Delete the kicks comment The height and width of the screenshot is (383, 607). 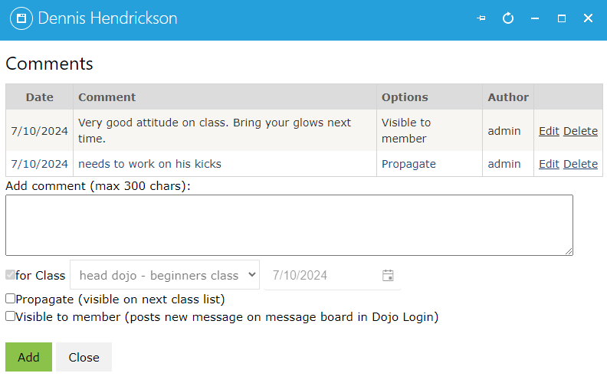[x=580, y=164]
